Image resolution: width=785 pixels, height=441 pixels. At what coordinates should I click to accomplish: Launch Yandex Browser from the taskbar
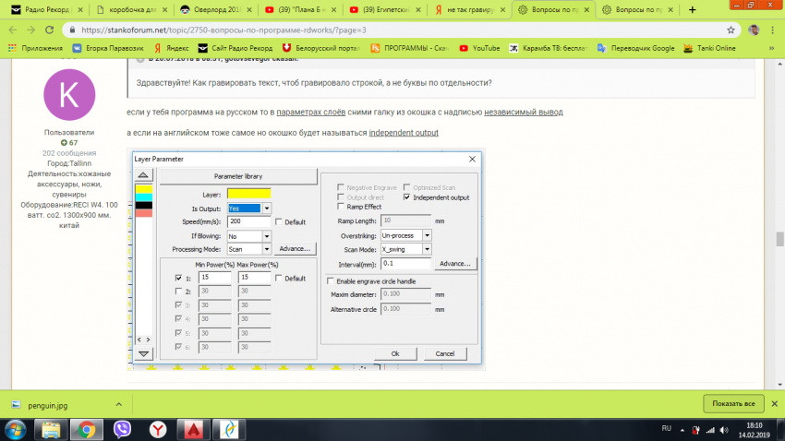[x=158, y=428]
